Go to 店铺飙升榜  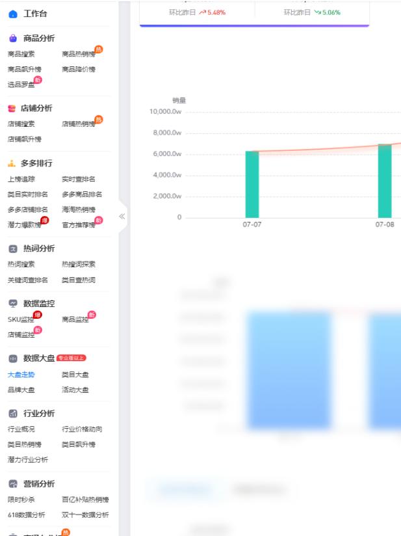25,139
